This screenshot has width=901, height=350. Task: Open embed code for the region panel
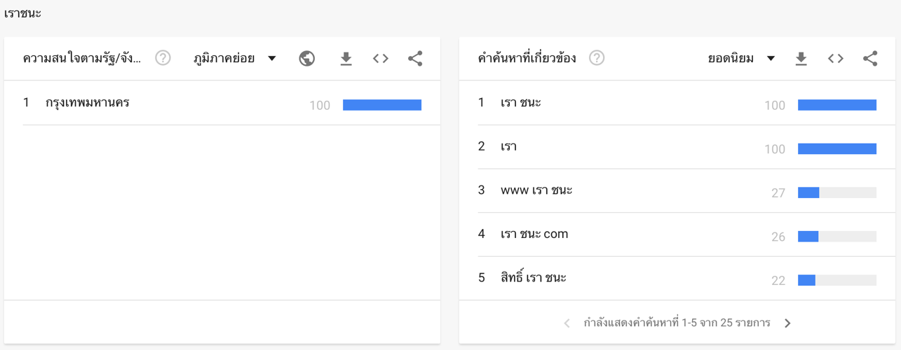[381, 59]
